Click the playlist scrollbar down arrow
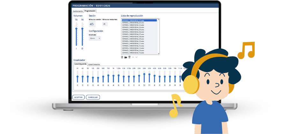 [x=159, y=54]
